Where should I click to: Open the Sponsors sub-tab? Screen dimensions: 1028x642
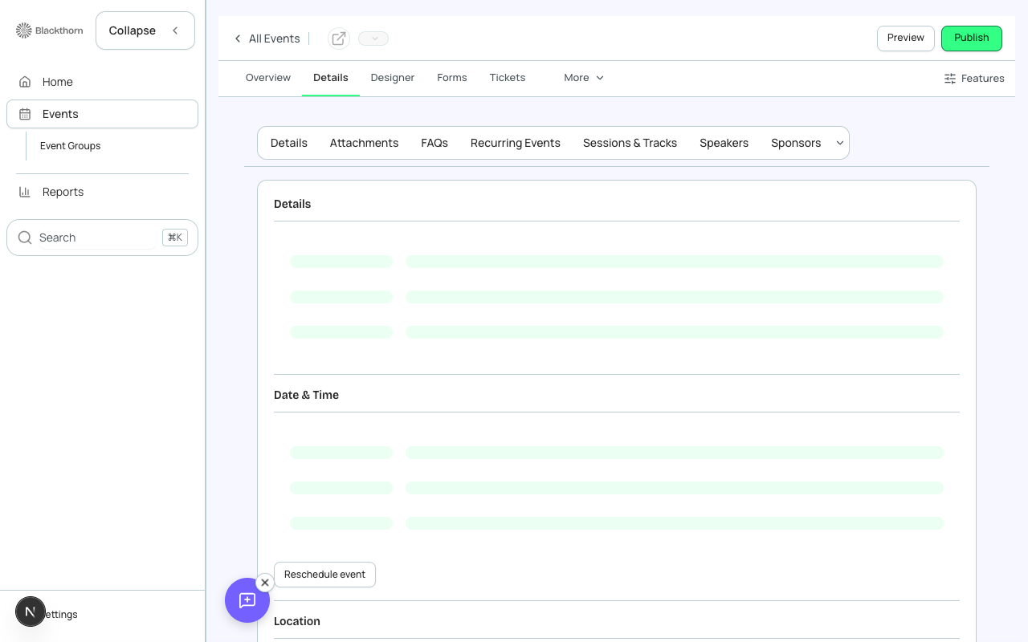(796, 143)
